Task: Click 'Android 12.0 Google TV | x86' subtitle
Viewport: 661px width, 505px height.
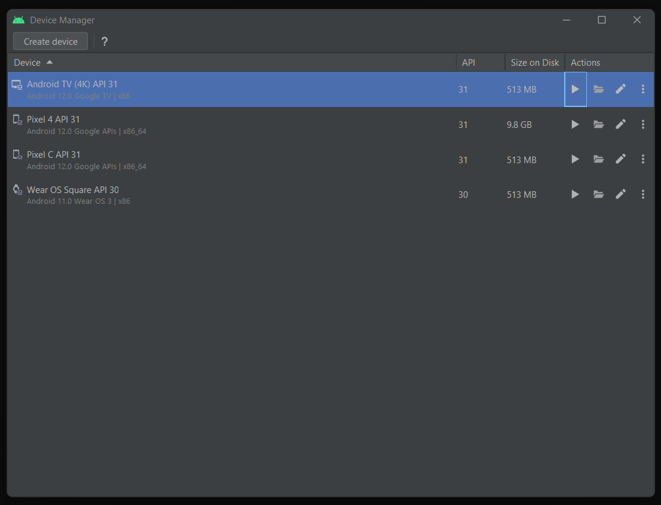Action: 78,96
